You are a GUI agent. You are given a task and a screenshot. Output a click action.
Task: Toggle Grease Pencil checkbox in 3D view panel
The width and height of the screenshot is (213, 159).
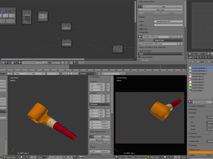(x=93, y=132)
